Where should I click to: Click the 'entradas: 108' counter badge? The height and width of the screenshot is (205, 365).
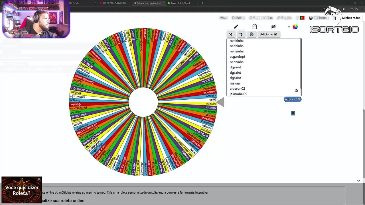[293, 99]
